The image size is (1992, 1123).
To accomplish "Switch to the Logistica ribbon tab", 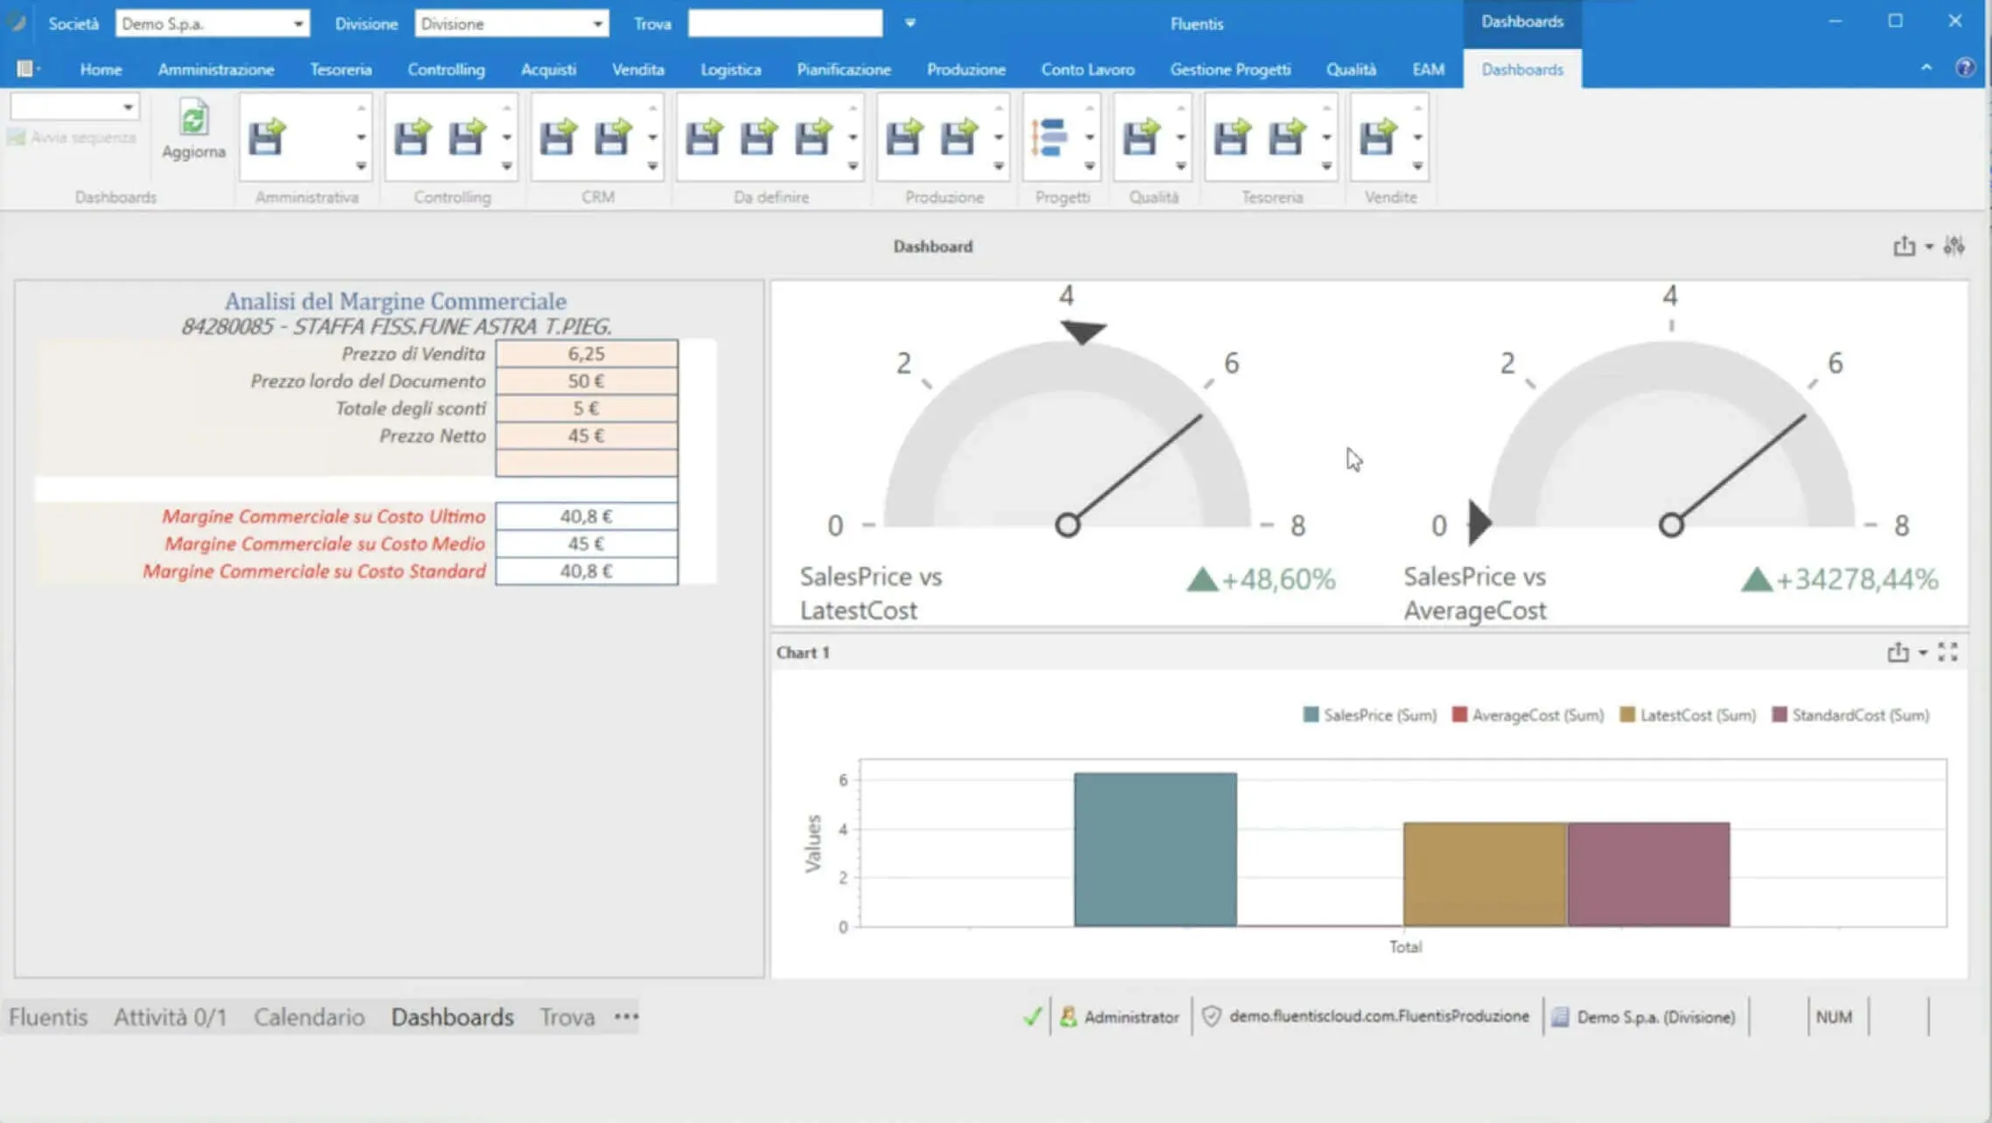I will 730,69.
